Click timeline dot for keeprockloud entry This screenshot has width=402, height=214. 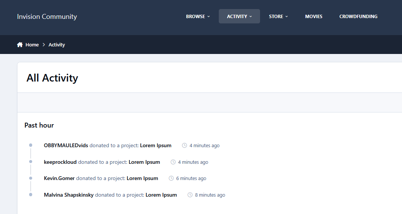tap(31, 162)
